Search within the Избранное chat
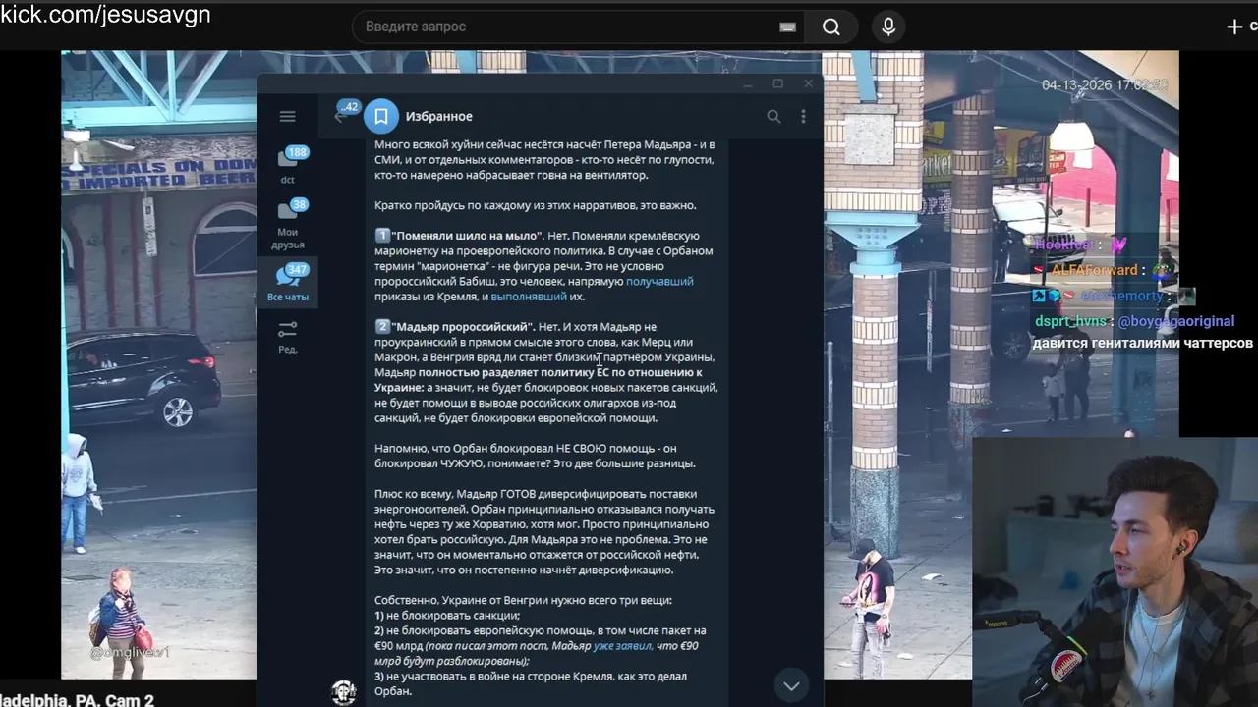This screenshot has width=1258, height=707. 773,116
